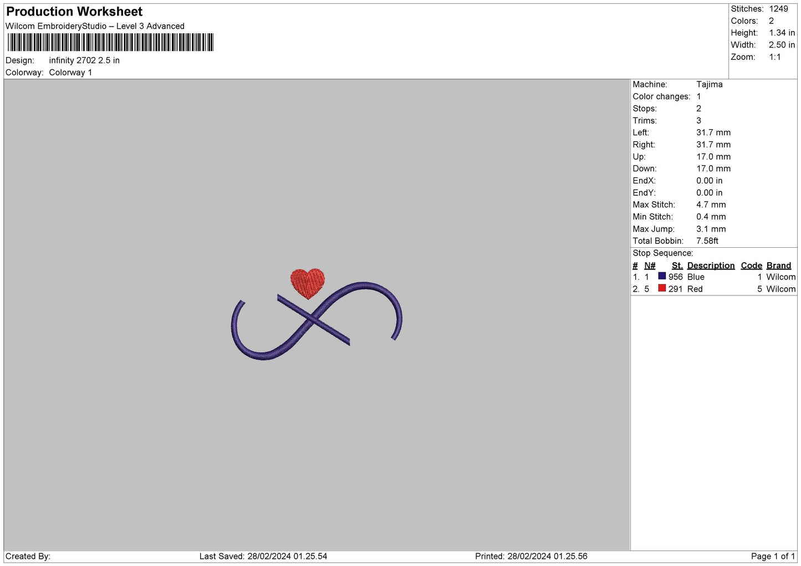Click the blue infinity symbol embroidery
This screenshot has height=566, width=801.
[x=317, y=321]
